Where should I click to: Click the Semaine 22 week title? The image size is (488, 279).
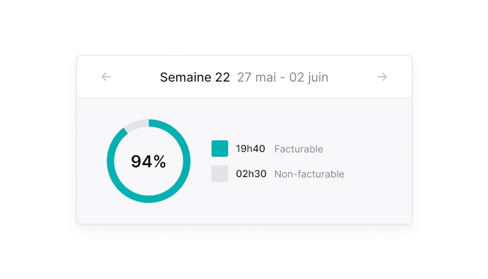(194, 78)
